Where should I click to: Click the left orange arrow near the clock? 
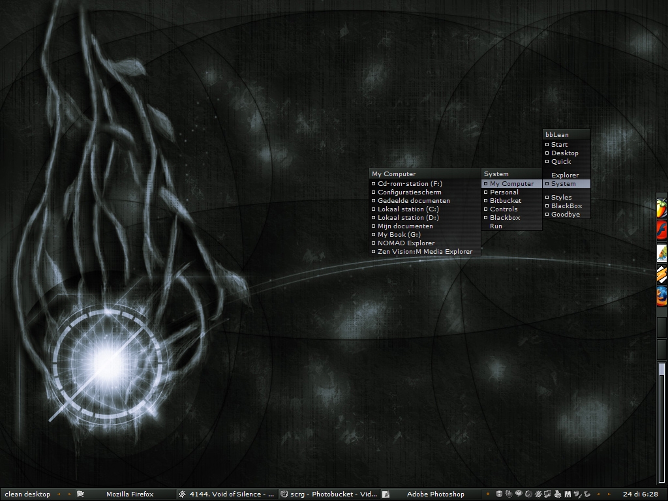(598, 494)
